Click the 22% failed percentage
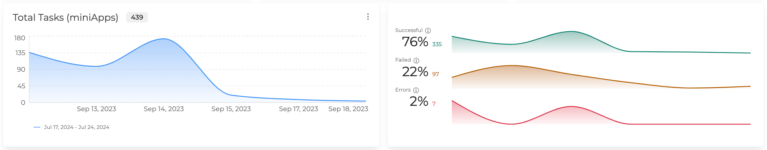Screen dimensions: 767x150 [415, 72]
